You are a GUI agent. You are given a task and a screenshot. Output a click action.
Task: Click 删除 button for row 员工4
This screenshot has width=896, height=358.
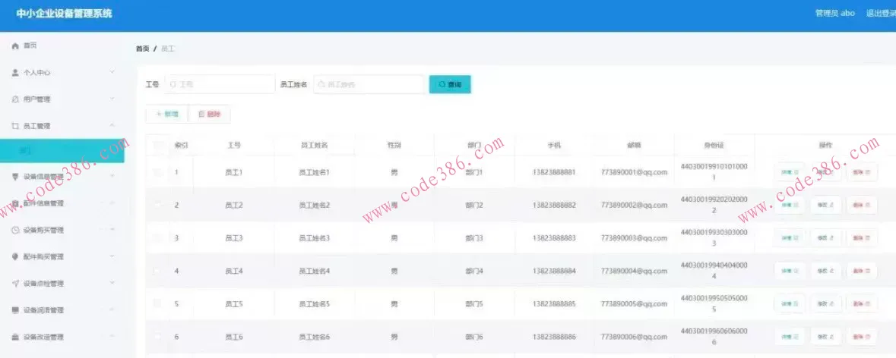pos(862,271)
